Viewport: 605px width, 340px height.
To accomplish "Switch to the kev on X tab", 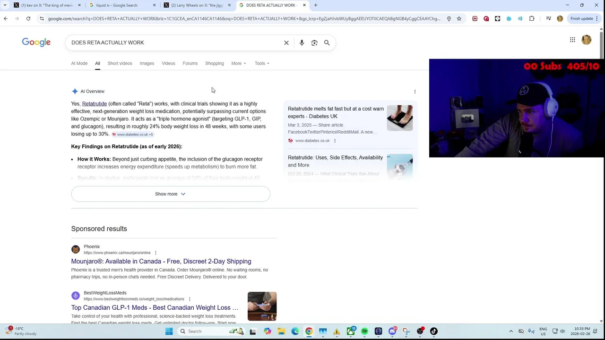I will point(46,5).
